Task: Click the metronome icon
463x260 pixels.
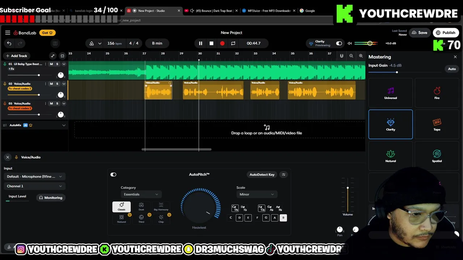Action: point(92,43)
